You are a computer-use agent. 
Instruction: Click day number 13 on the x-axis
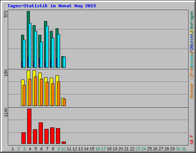click(80, 149)
